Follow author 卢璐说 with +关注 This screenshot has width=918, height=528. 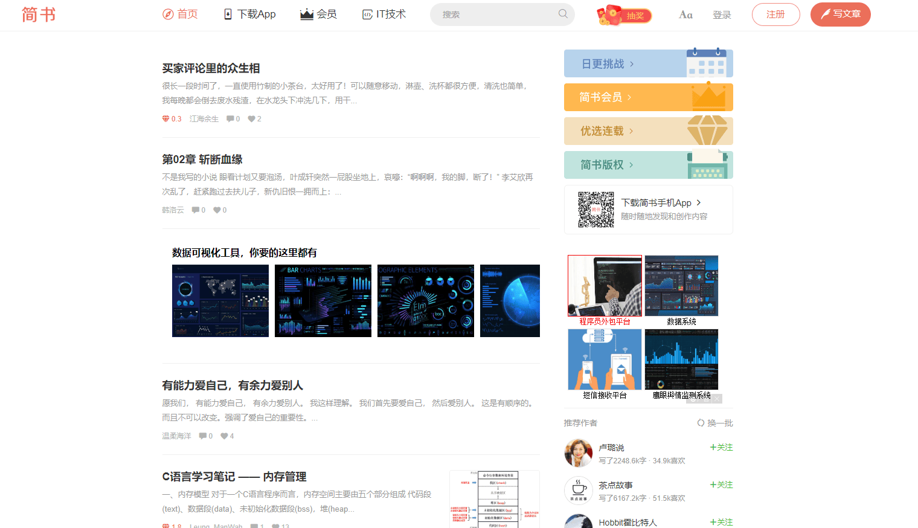[721, 447]
